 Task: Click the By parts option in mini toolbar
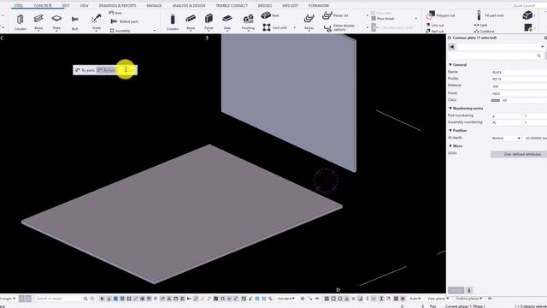click(85, 70)
